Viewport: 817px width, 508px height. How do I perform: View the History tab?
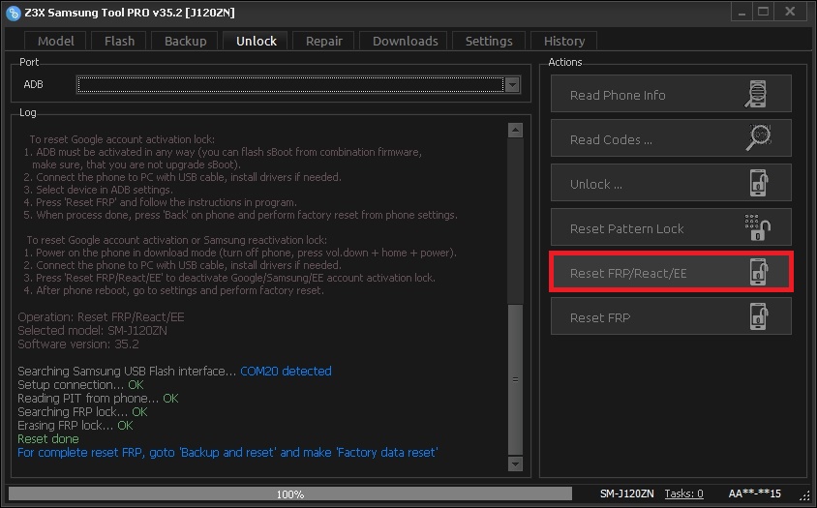[563, 41]
